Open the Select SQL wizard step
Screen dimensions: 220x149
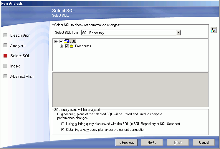coord(20,56)
